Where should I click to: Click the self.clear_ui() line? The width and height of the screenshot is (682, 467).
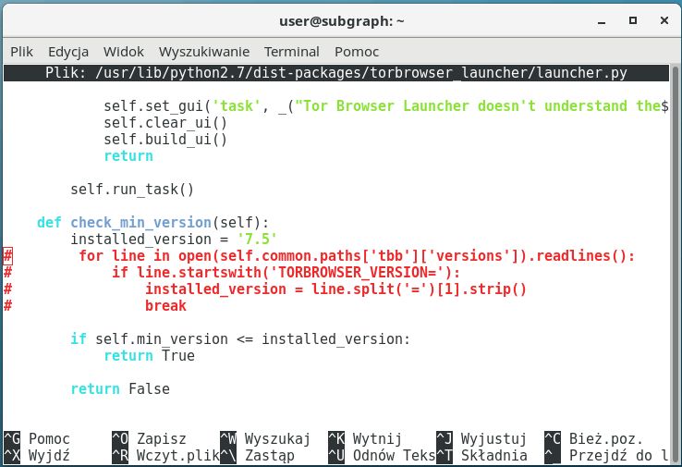coord(165,123)
